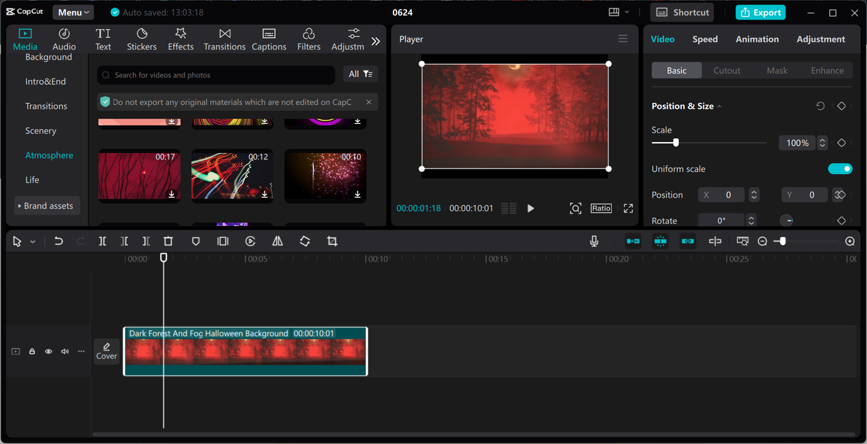Undo the last edit
The width and height of the screenshot is (867, 444).
click(x=58, y=241)
